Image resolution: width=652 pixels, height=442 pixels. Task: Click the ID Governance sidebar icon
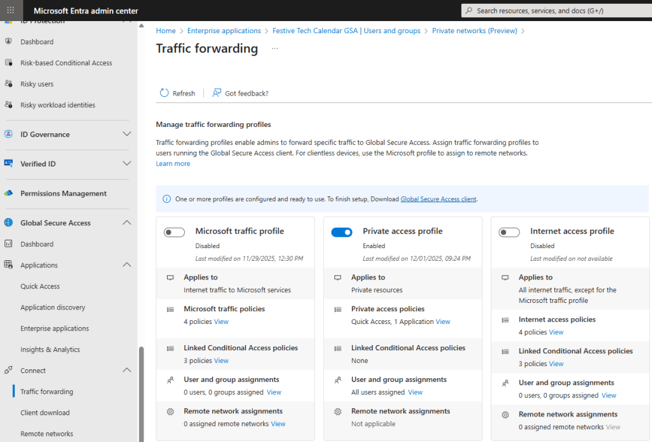point(8,135)
